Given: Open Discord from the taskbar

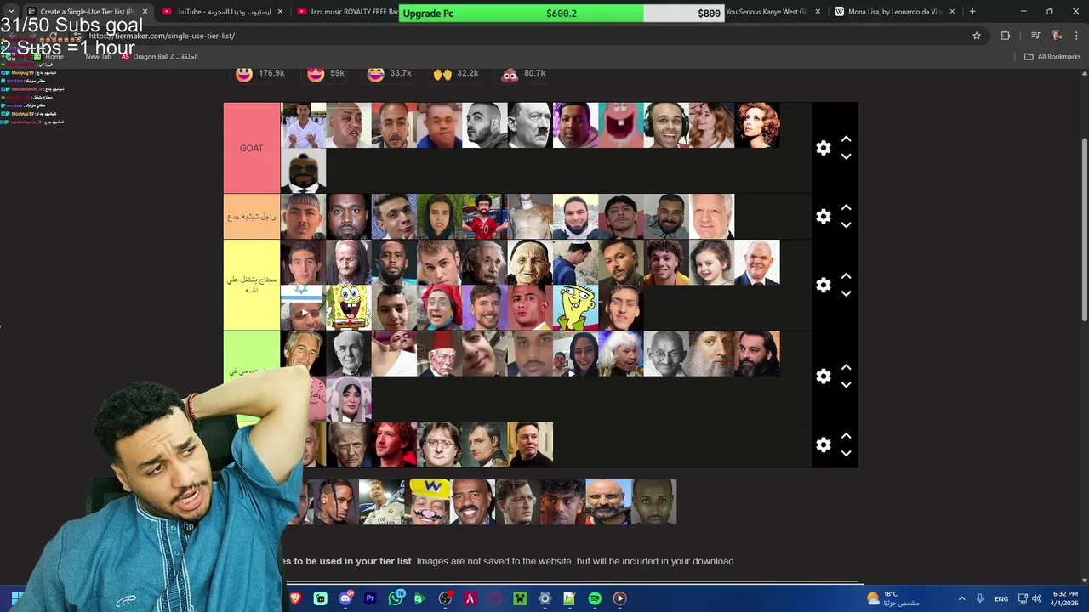Looking at the screenshot, I should [x=345, y=598].
